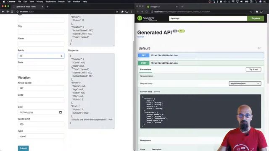
Task: Go forward in the left Chrome window
Action: tap(8, 12)
